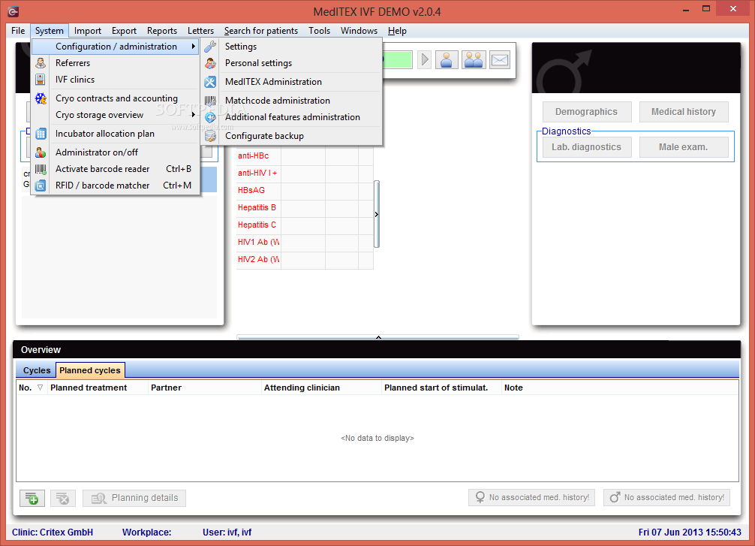Screen dimensions: 755x546
Task: Click male No associated med. history button
Action: (667, 497)
